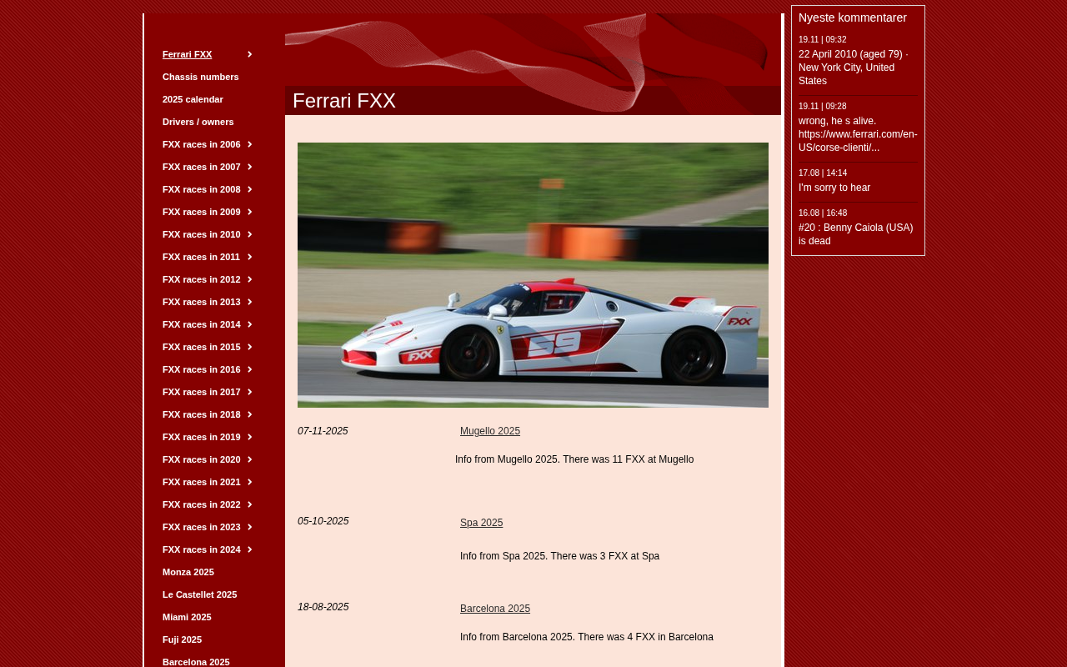1067x667 pixels.
Task: Expand the FXX races in 2013 arrow
Action: tap(250, 302)
